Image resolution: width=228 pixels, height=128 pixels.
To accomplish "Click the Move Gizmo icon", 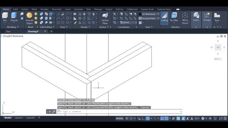I will click(x=185, y=18).
